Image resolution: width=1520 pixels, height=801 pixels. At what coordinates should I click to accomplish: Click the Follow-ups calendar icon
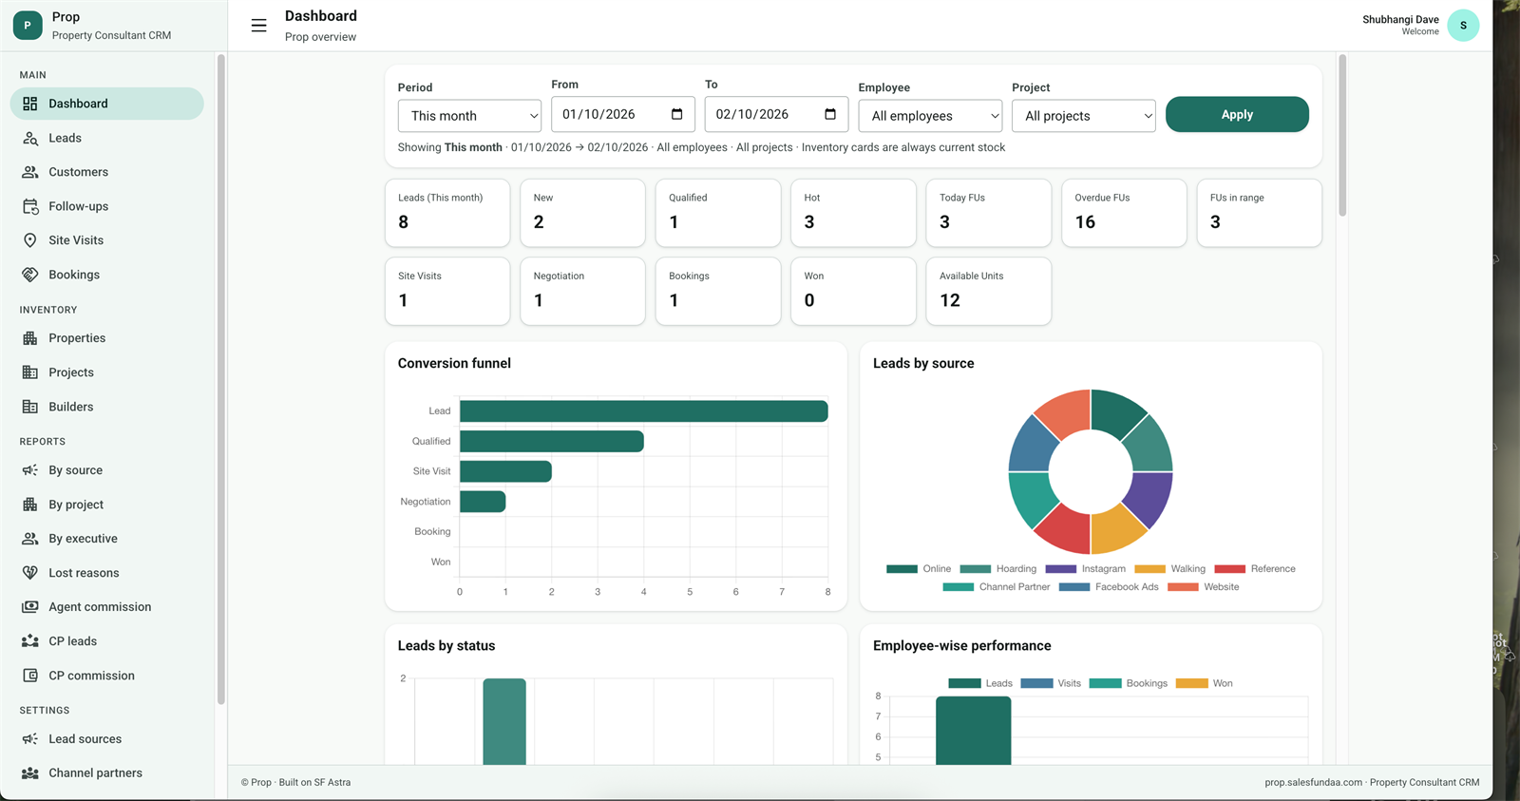tap(30, 206)
